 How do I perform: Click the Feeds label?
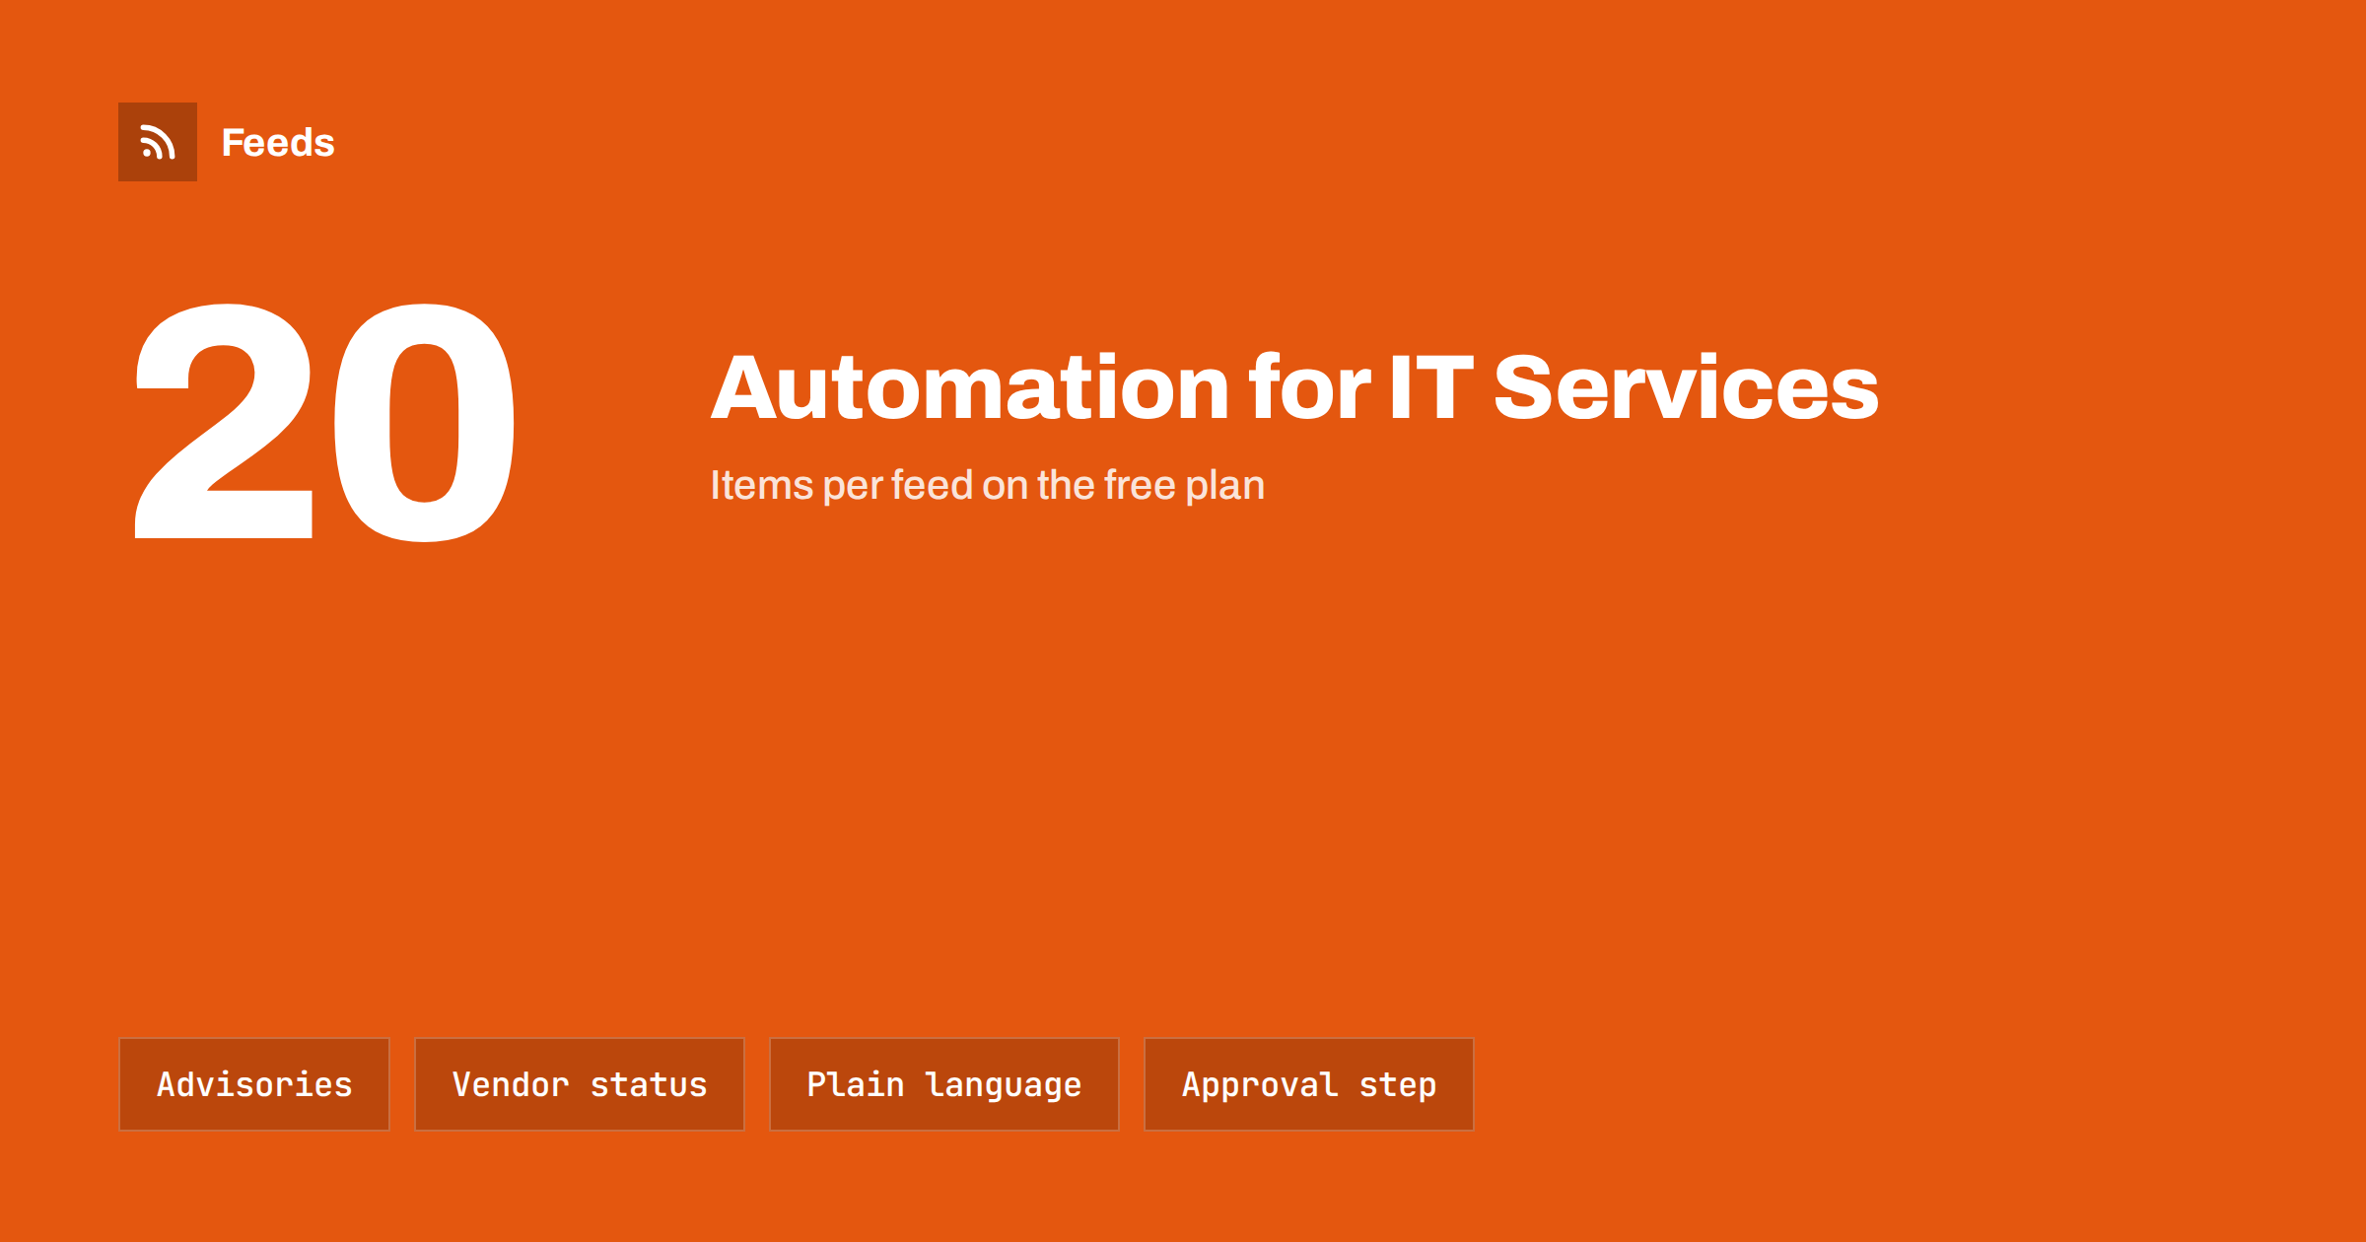(278, 143)
